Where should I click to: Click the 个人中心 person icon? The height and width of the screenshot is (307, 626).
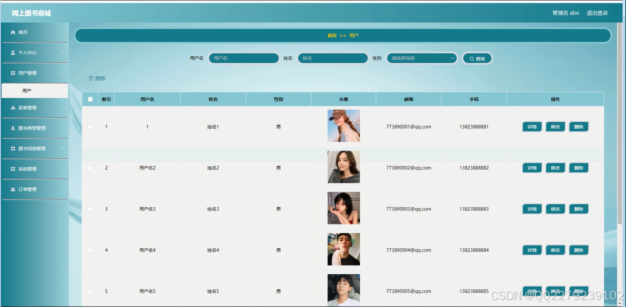13,52
